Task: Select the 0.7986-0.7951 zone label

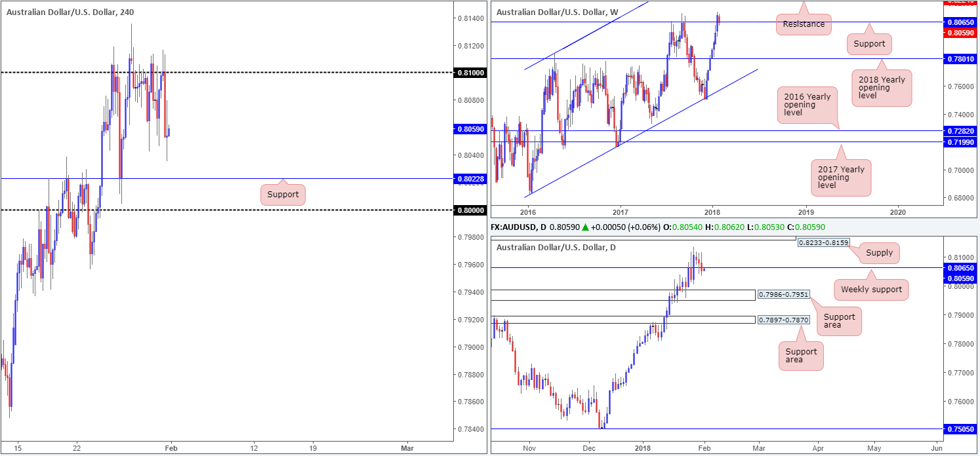Action: point(783,295)
